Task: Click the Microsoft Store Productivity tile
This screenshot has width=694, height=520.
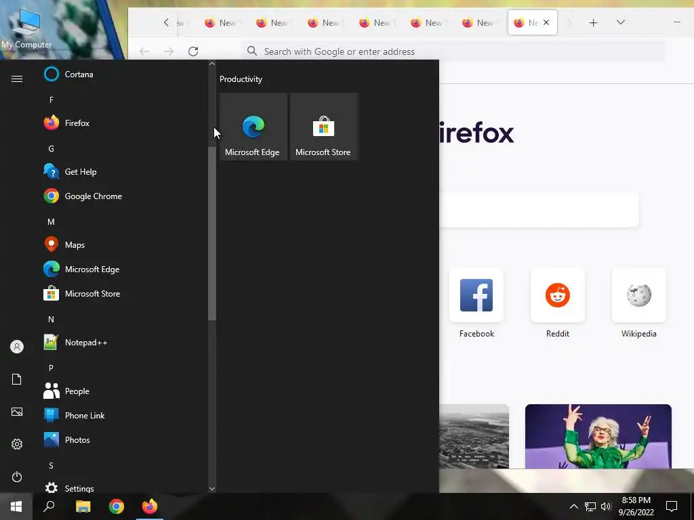Action: (323, 127)
